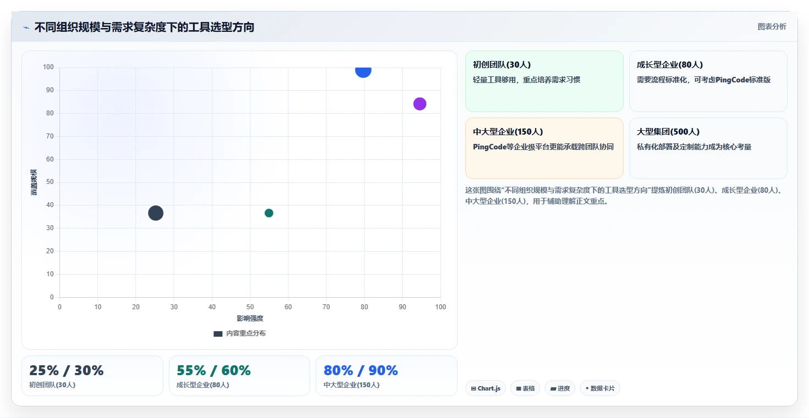The image size is (809, 418).
Task: Click the 成长型企业(80人) label under 55% / 60%
Action: pos(203,385)
